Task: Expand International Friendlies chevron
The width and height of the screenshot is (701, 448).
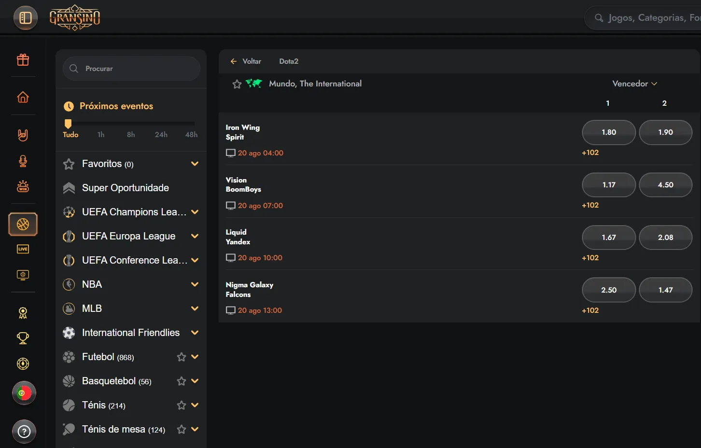Action: pos(195,333)
